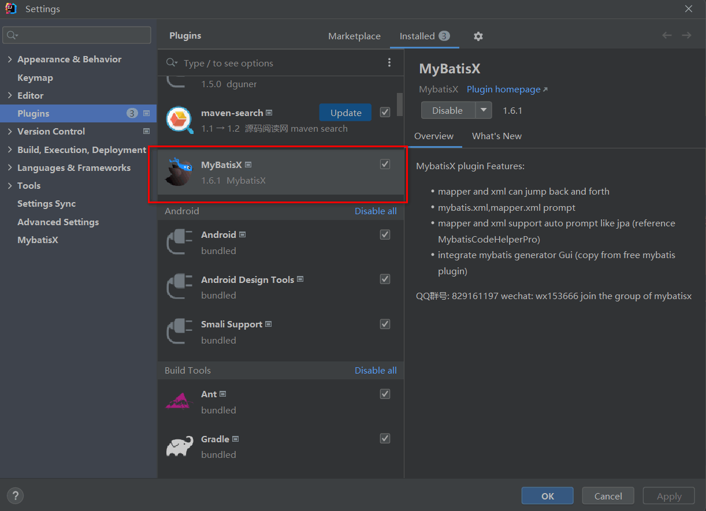This screenshot has width=706, height=511.
Task: Click the bundled marker icon beside Ant
Action: pyautogui.click(x=223, y=394)
